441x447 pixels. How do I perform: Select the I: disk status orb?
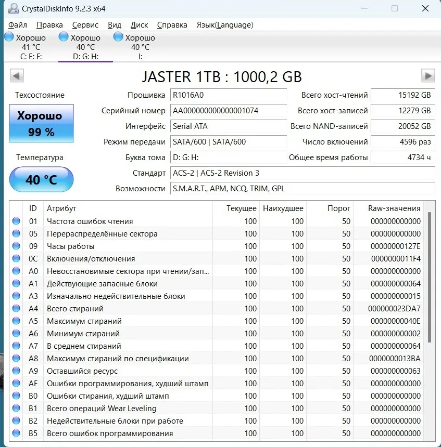click(x=118, y=37)
